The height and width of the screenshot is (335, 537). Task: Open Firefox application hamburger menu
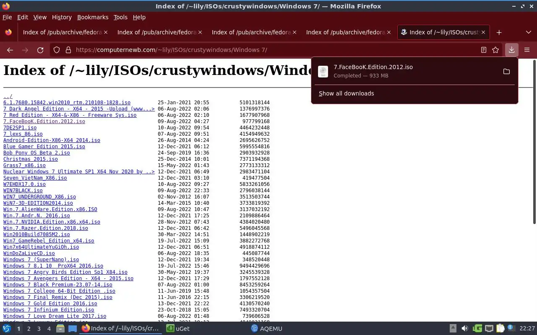(x=527, y=50)
